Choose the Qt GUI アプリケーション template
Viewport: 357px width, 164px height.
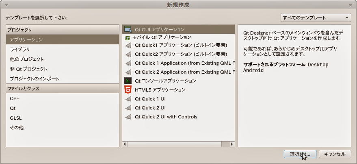[x=179, y=29]
